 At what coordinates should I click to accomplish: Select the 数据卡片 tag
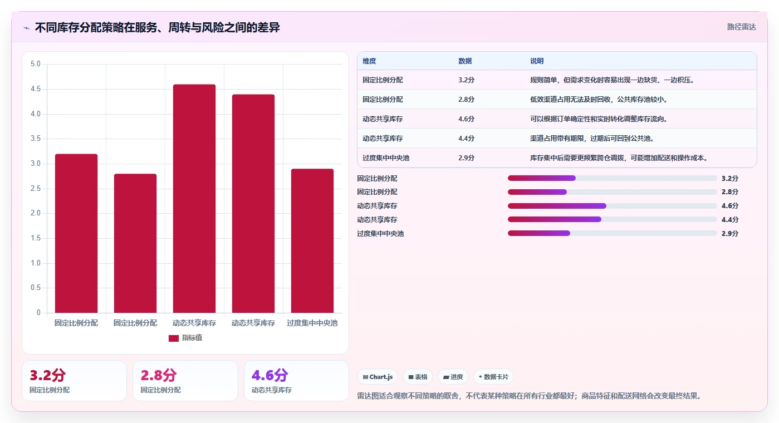[x=493, y=377]
